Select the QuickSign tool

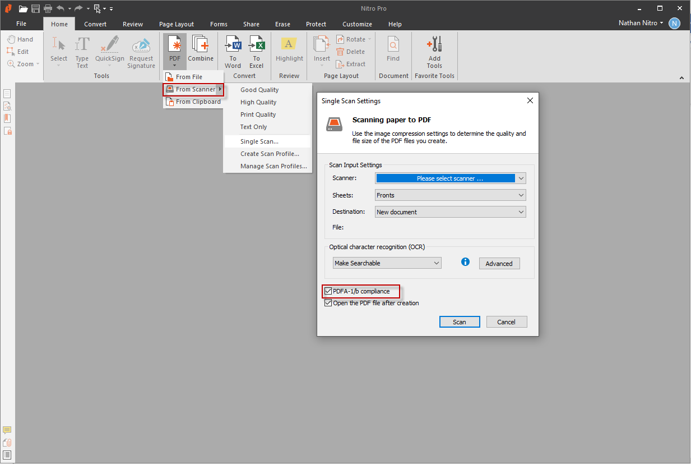[x=110, y=45]
